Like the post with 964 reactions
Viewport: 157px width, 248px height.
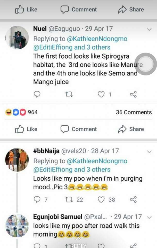click(x=26, y=129)
